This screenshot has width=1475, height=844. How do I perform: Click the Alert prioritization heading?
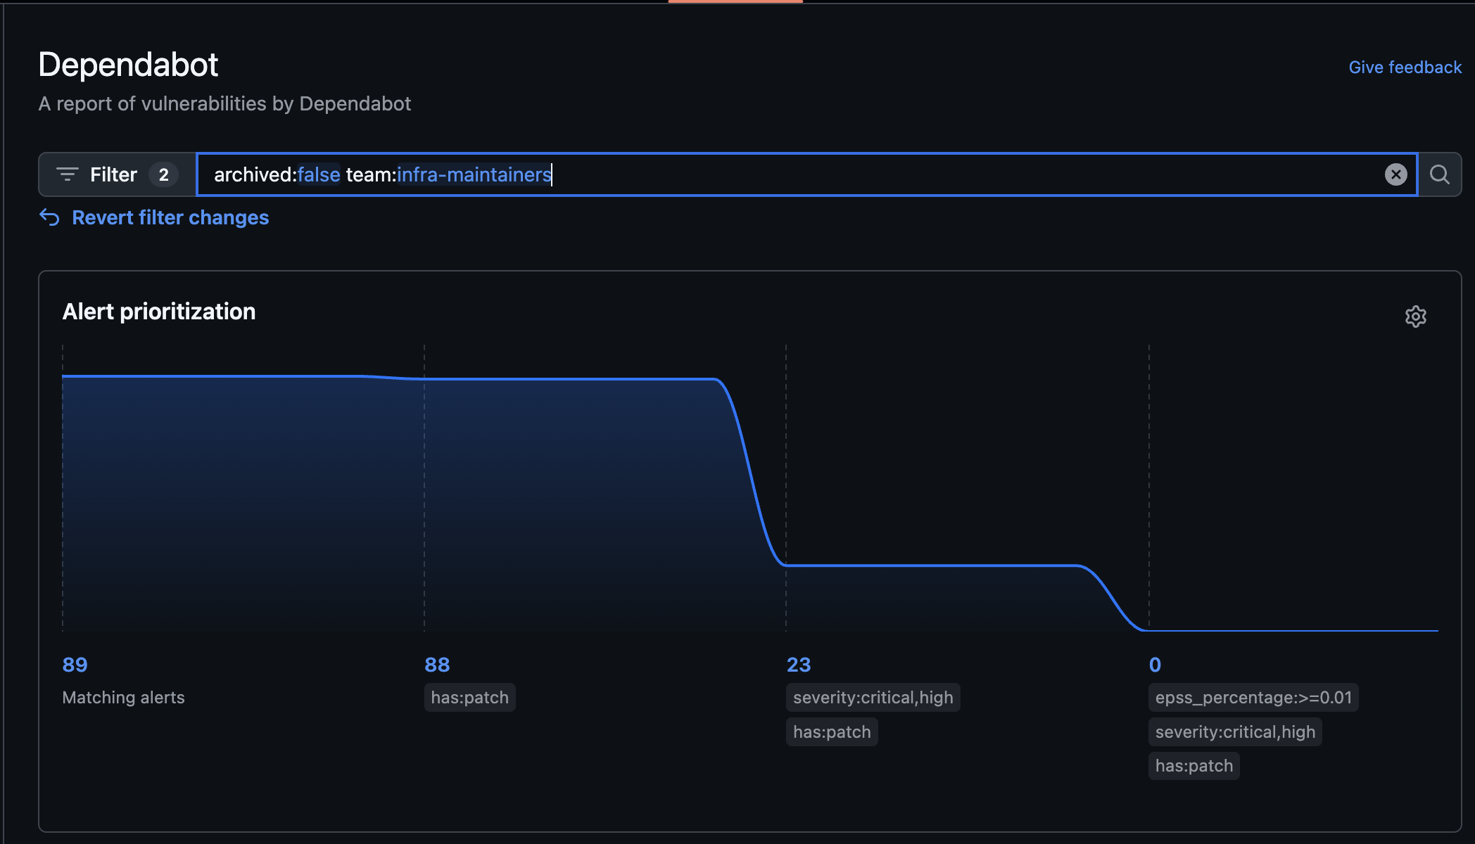pyautogui.click(x=159, y=312)
